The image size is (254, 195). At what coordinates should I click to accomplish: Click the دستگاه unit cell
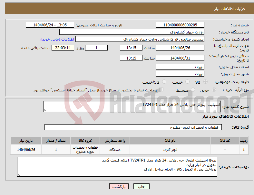point(115,150)
